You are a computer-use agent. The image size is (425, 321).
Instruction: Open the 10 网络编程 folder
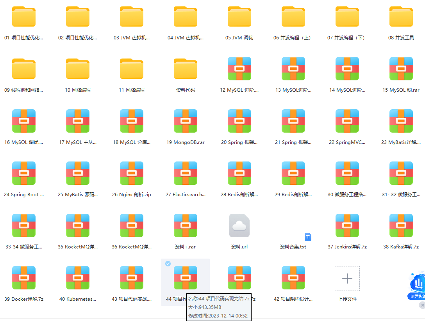coord(77,69)
